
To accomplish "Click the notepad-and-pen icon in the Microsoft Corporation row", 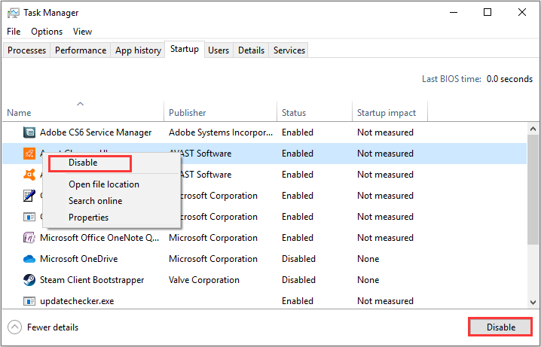I will tap(29, 196).
